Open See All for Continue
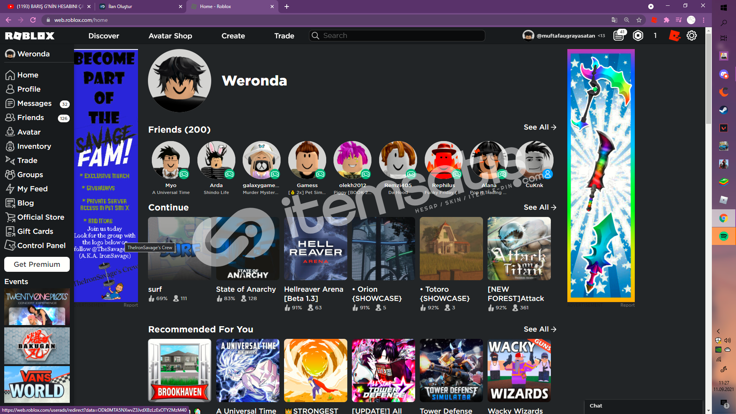This screenshot has width=736, height=414. 540,207
